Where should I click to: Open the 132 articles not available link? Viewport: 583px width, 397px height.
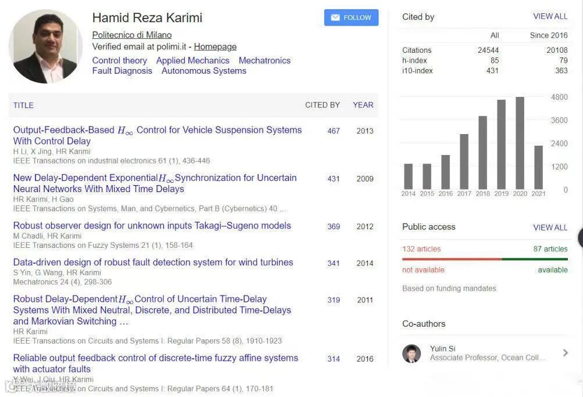[x=421, y=249]
